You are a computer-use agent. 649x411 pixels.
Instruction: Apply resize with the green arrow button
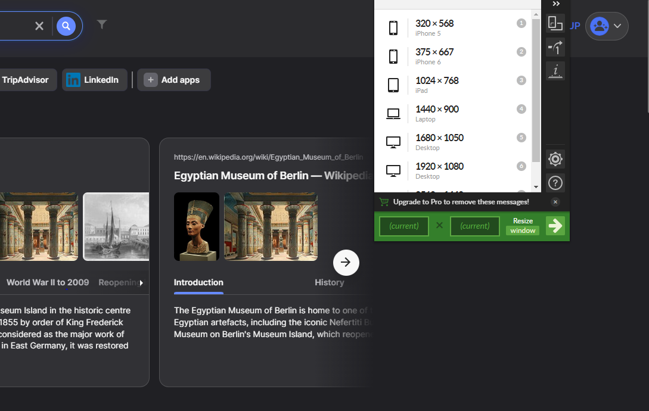[x=555, y=226]
